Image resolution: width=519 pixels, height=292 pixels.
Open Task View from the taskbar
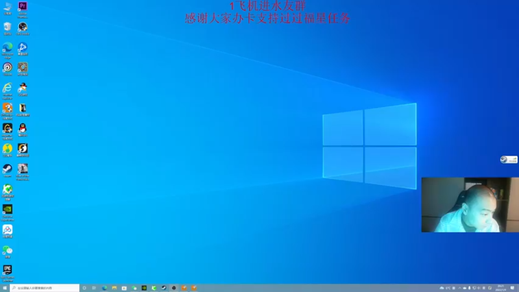(94, 288)
